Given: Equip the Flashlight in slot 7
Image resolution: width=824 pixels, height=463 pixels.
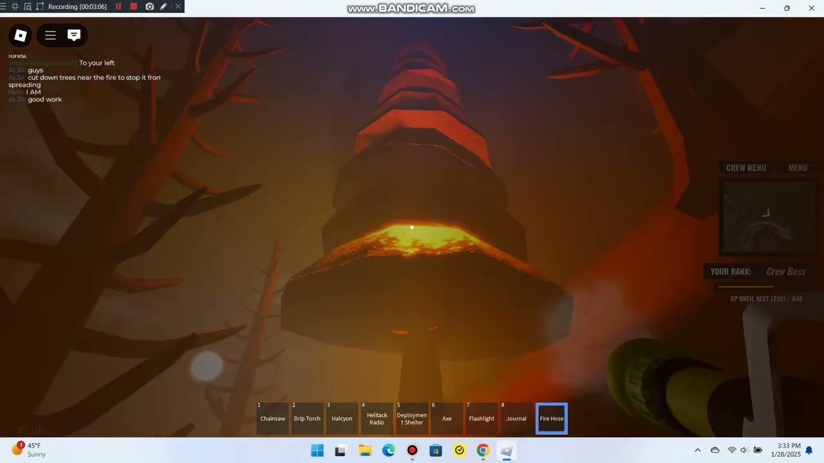Looking at the screenshot, I should [482, 419].
